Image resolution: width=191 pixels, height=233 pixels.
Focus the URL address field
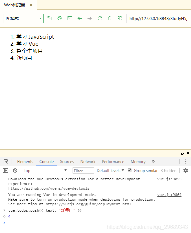click(x=157, y=19)
